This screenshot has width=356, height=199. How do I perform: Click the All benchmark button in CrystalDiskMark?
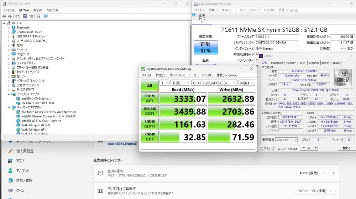point(150,86)
